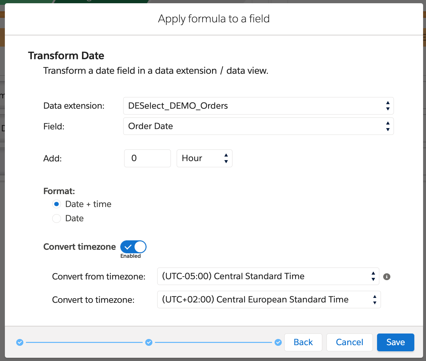Click the 'Format:' label

(59, 191)
